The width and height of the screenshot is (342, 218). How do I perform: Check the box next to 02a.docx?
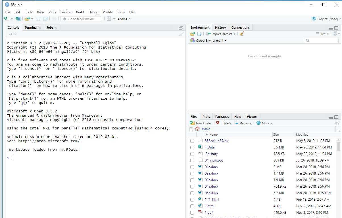click(192, 173)
